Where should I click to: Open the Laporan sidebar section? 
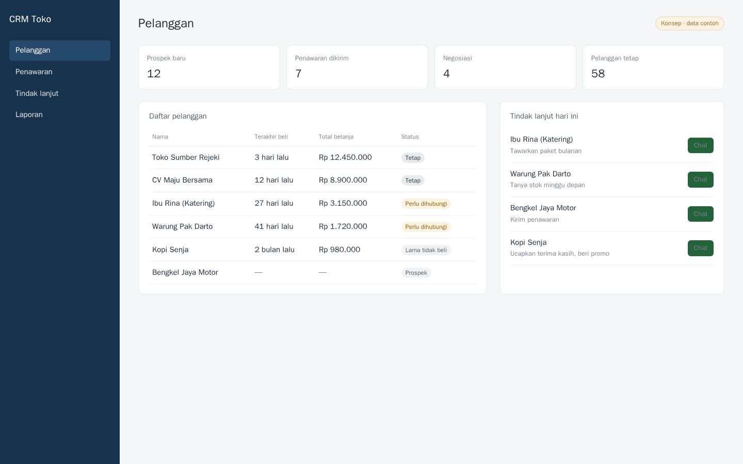tap(60, 114)
